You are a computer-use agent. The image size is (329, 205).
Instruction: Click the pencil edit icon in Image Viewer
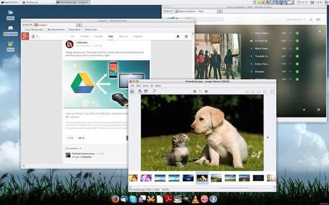click(x=154, y=91)
